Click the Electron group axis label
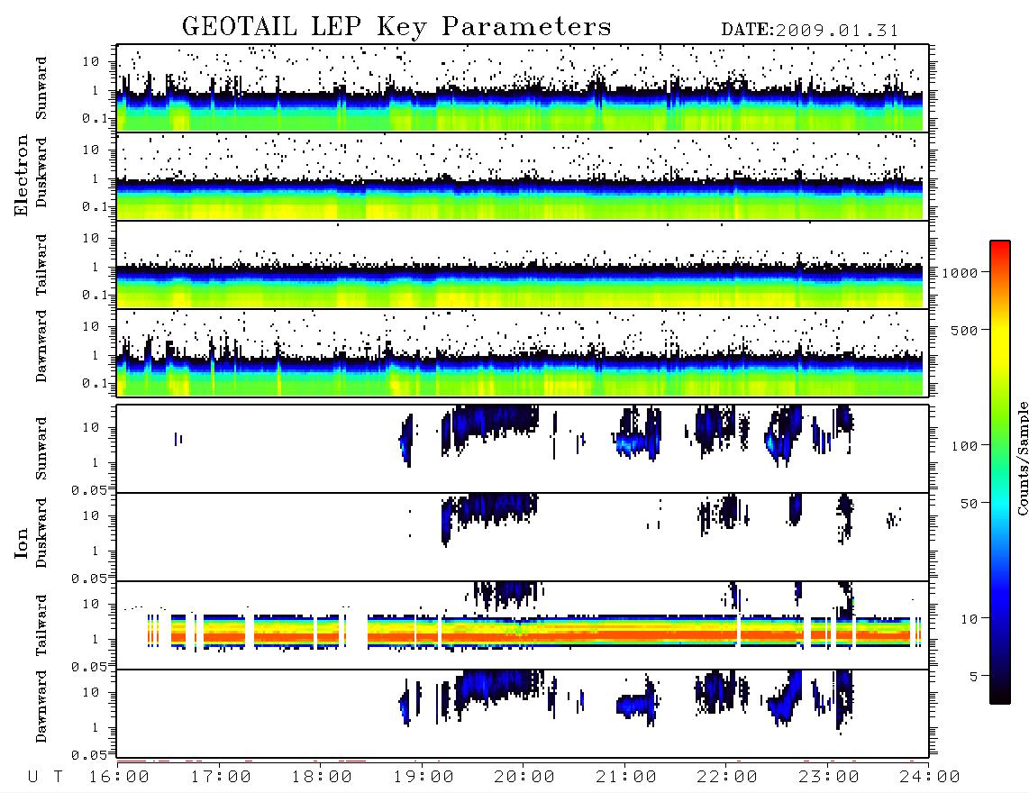This screenshot has height=793, width=1029. 22,175
